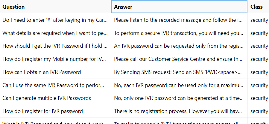Click the Class column header
This screenshot has height=124, width=269.
pyautogui.click(x=258, y=7)
